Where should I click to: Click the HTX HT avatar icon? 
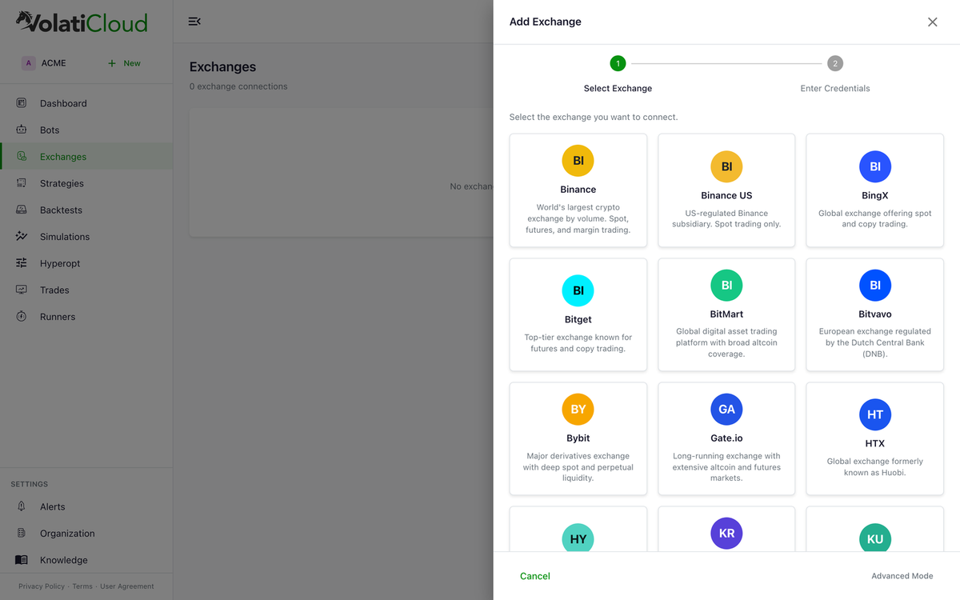(875, 414)
